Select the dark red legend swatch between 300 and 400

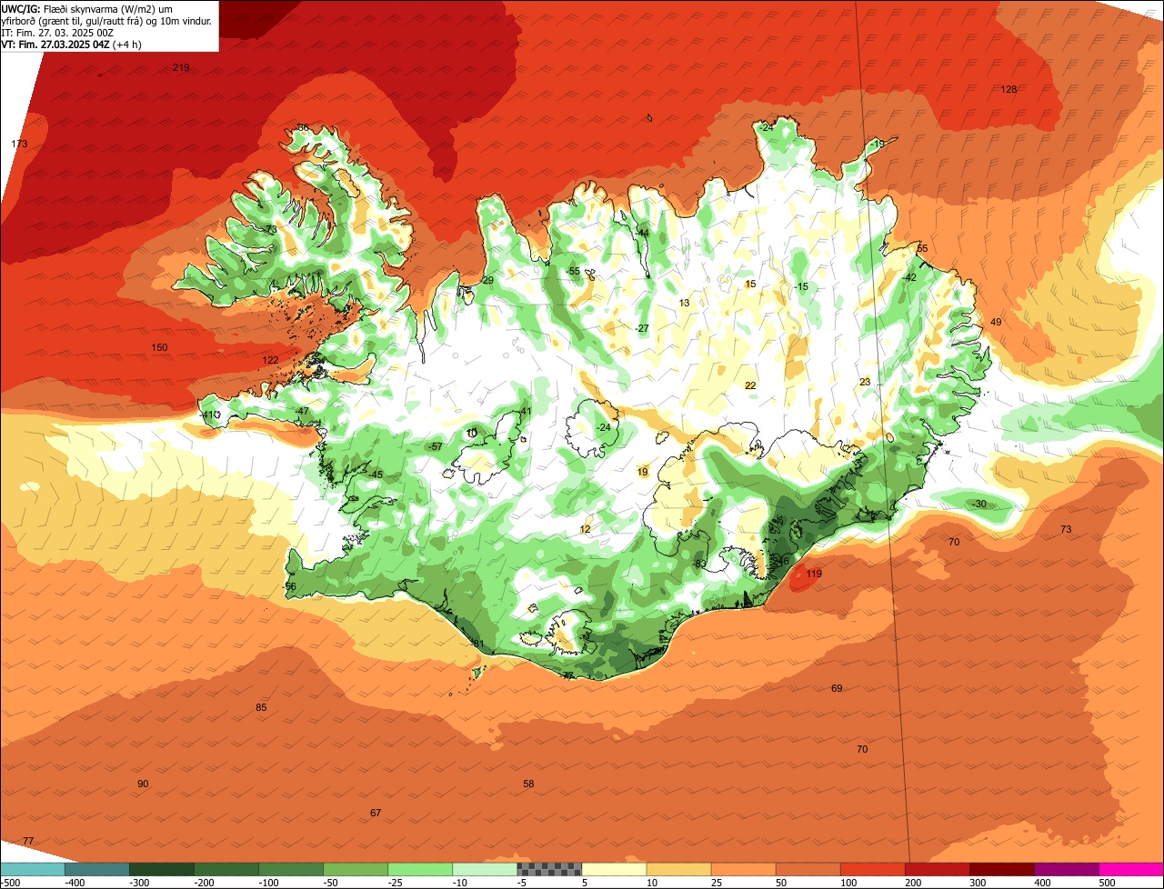click(1000, 869)
